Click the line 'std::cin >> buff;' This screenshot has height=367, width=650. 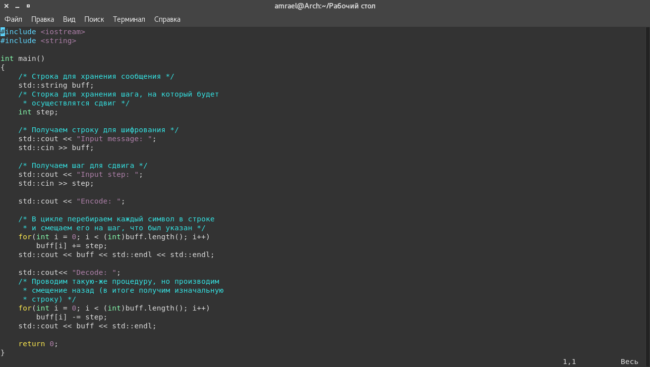pyautogui.click(x=56, y=148)
